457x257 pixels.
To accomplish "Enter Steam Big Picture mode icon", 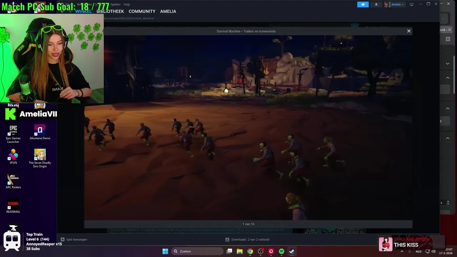I will pos(411,4).
